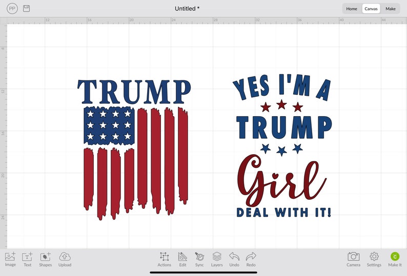Show the Layers panel
The image size is (407, 276).
click(217, 260)
